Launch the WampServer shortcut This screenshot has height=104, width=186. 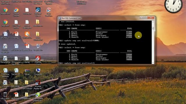[x=5, y=58]
